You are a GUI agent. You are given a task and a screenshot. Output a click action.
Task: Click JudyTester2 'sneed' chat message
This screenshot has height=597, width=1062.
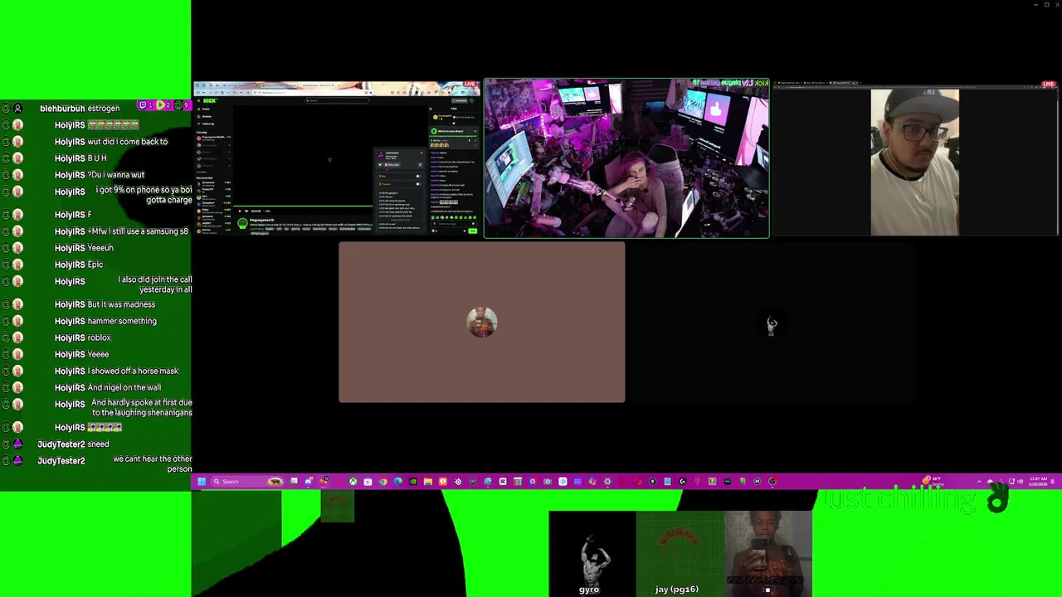coord(98,444)
